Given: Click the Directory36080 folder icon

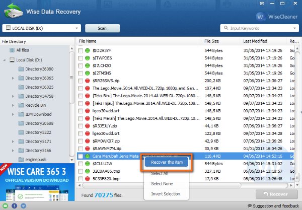Looking at the screenshot, I should (21, 69).
